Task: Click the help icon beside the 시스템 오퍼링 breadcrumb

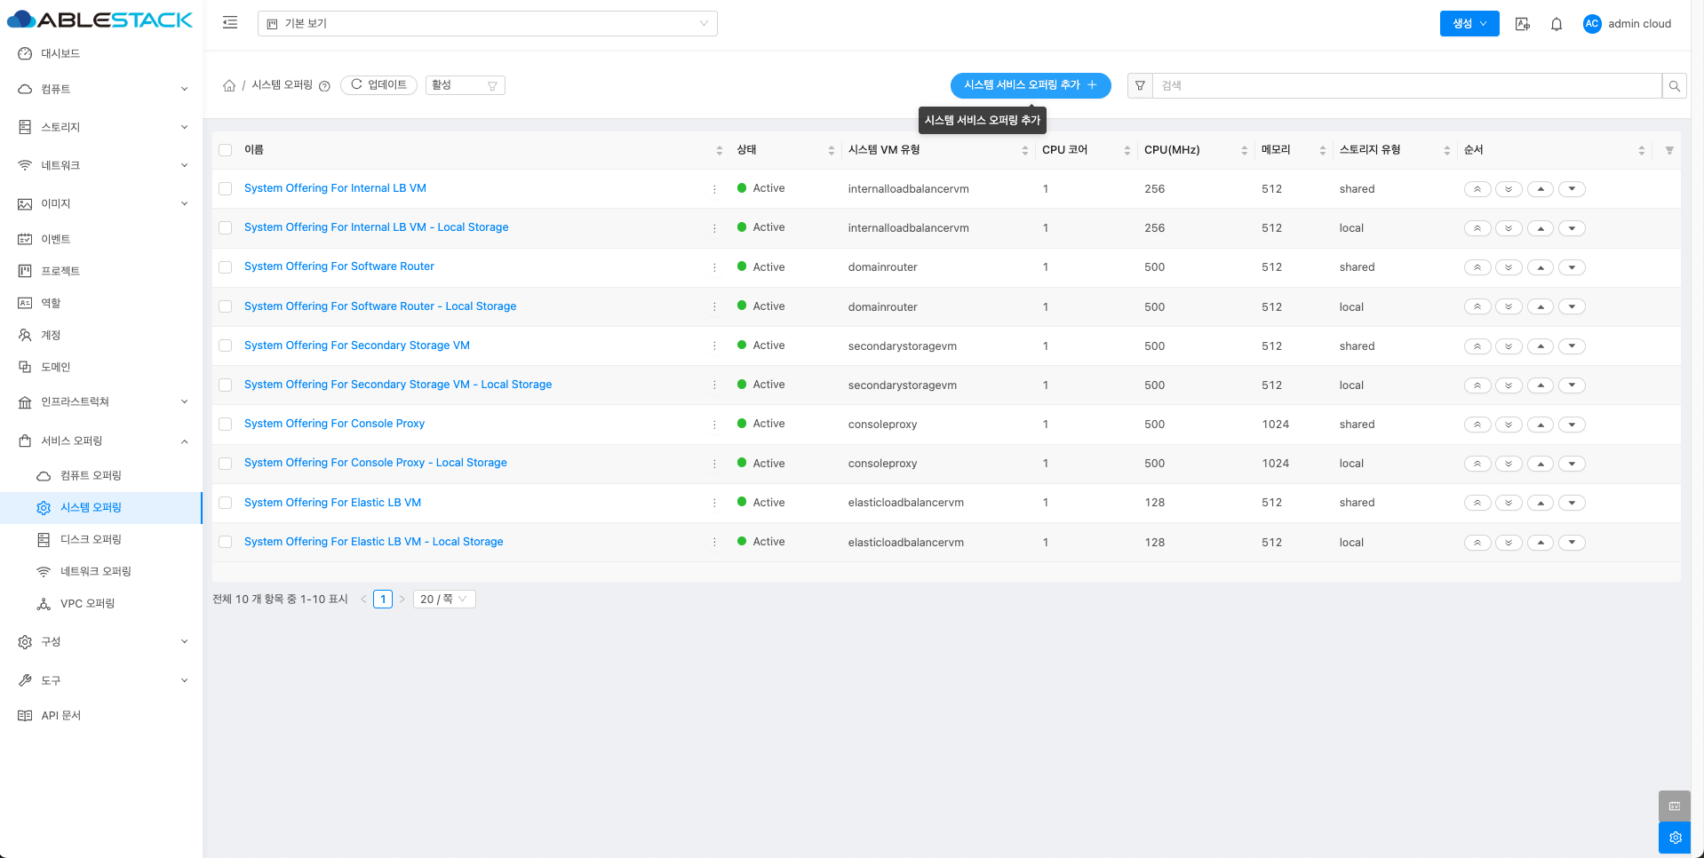Action: pos(324,86)
